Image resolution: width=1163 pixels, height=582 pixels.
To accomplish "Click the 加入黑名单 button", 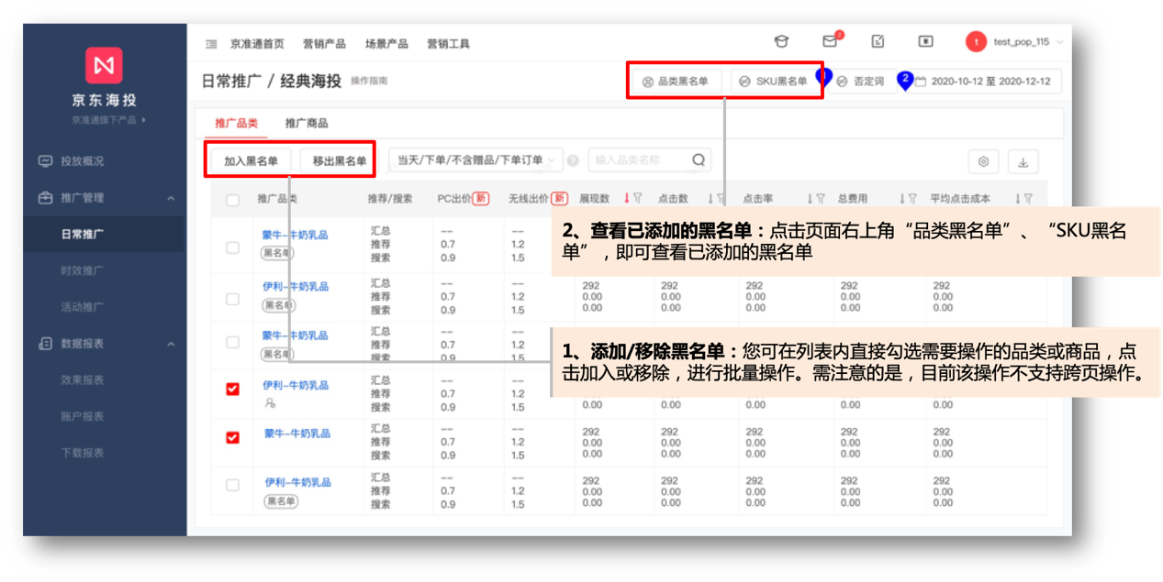I will click(x=251, y=160).
